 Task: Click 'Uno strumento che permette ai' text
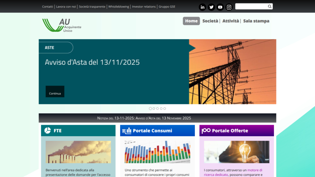pyautogui.click(x=149, y=170)
